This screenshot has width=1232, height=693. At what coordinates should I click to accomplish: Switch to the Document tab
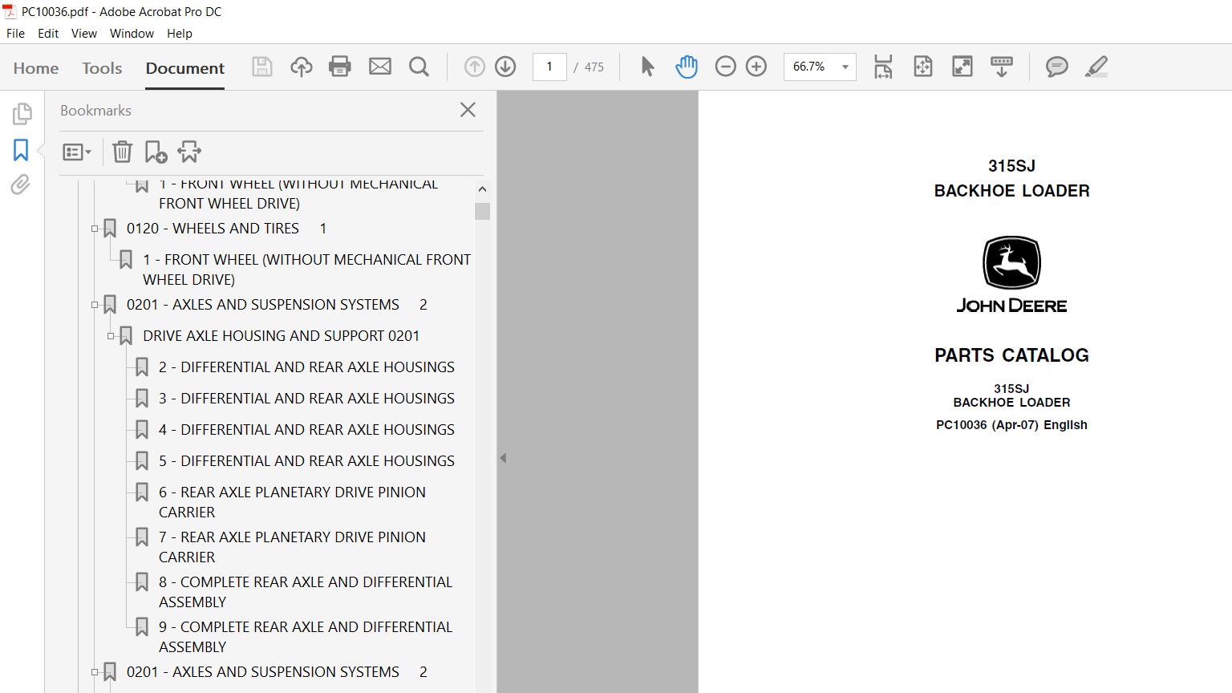click(185, 68)
